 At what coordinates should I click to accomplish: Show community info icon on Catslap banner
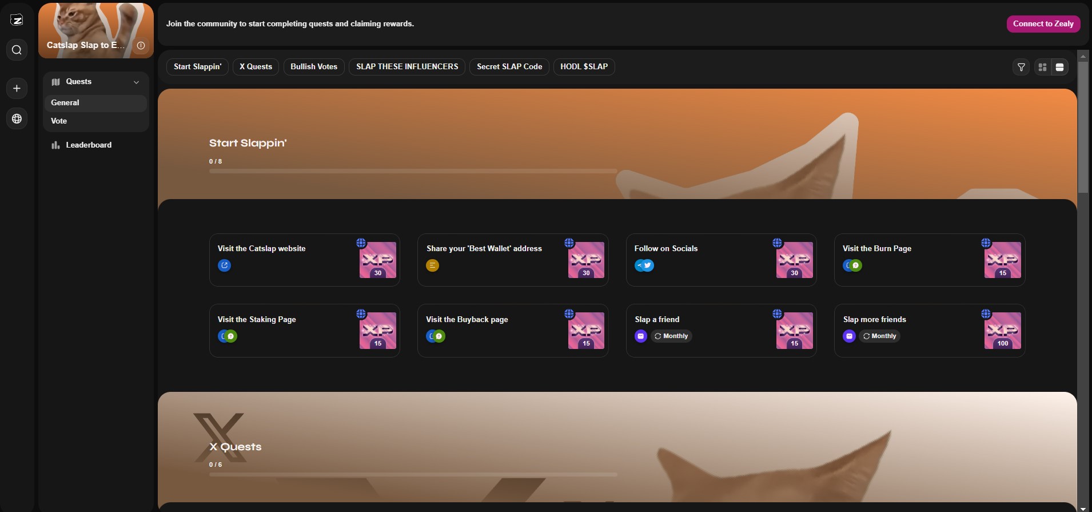(x=141, y=45)
